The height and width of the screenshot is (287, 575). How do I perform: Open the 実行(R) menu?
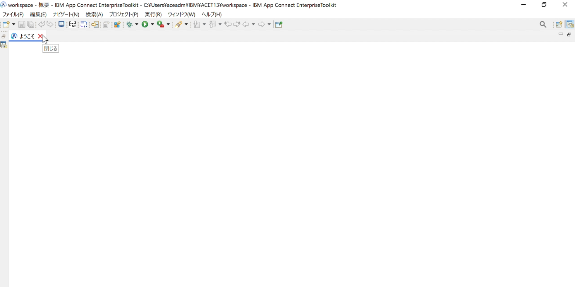[153, 14]
